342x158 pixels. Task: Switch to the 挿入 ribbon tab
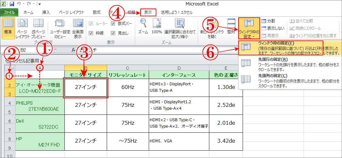[46, 12]
